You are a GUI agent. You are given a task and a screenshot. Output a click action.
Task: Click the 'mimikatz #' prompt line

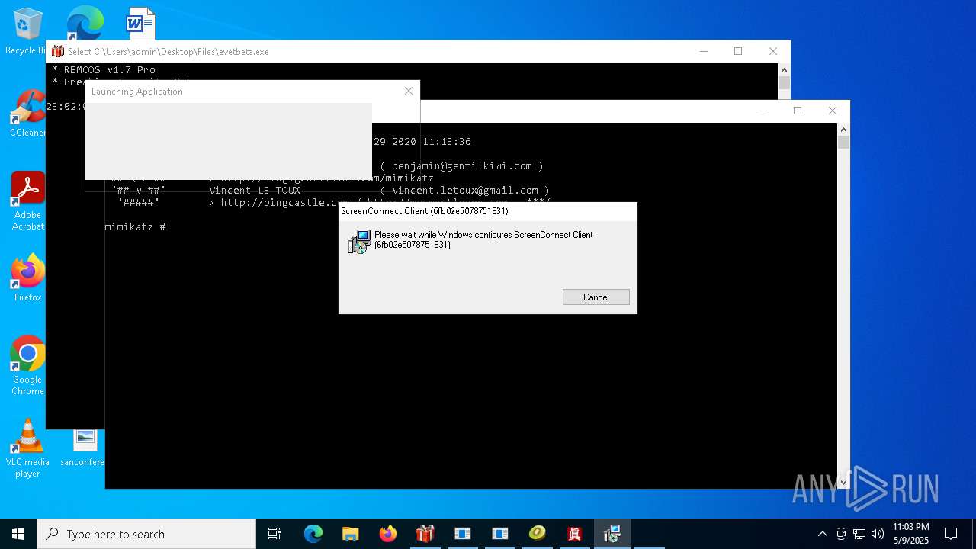pyautogui.click(x=136, y=227)
